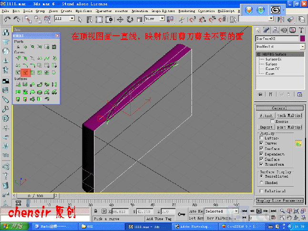Open the Edit menu

point(16,11)
